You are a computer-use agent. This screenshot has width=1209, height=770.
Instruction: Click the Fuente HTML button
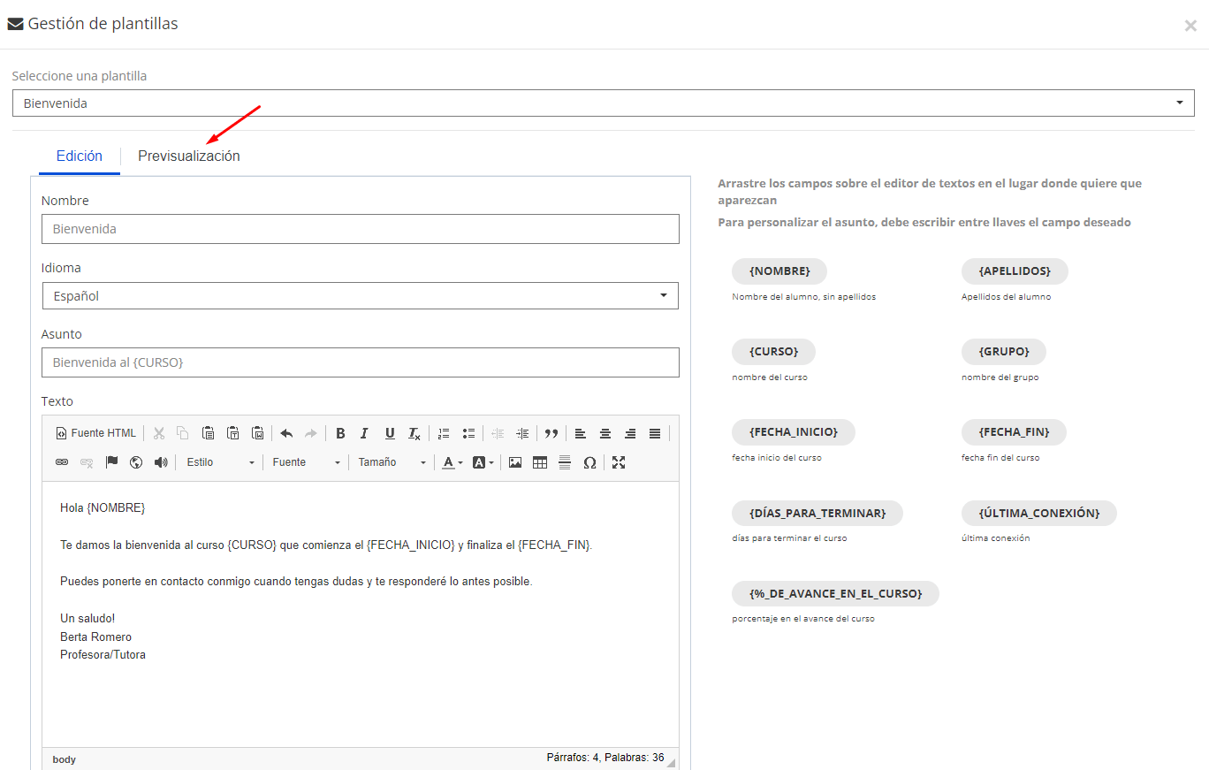point(96,433)
